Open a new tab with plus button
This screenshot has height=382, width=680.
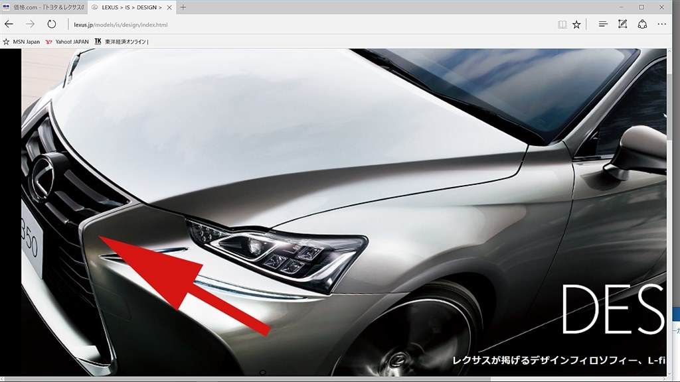tap(183, 7)
